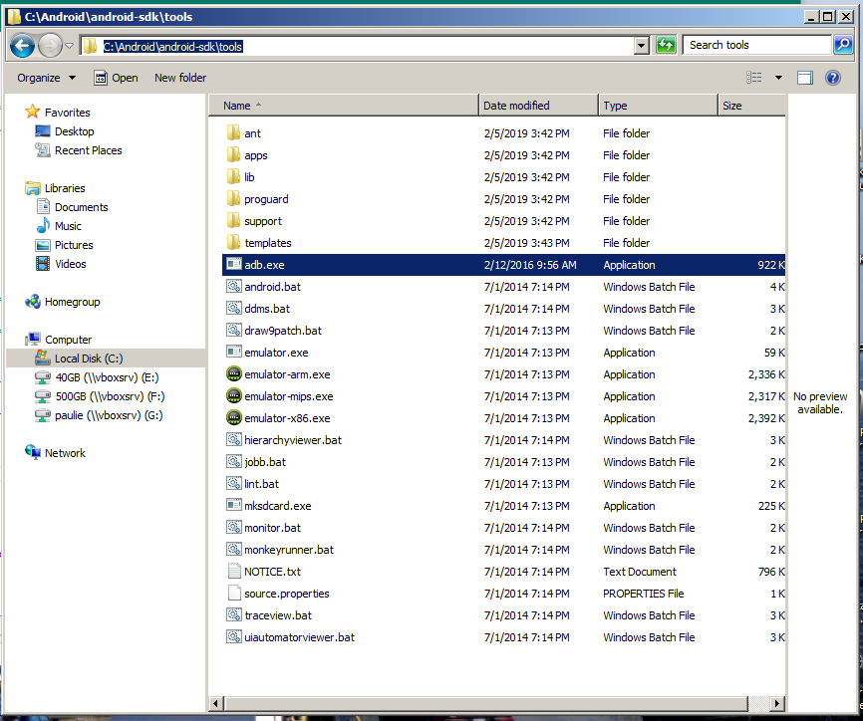
Task: Select uiautomatorviewer.bat file name
Action: [x=299, y=637]
